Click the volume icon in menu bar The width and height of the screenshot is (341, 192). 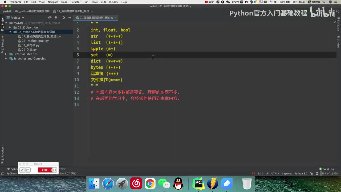(x=276, y=2)
